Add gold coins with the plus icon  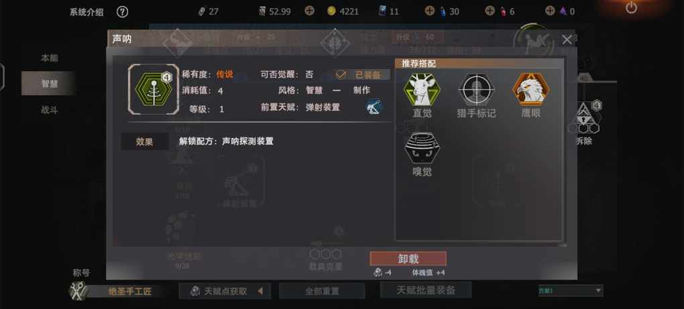(309, 11)
